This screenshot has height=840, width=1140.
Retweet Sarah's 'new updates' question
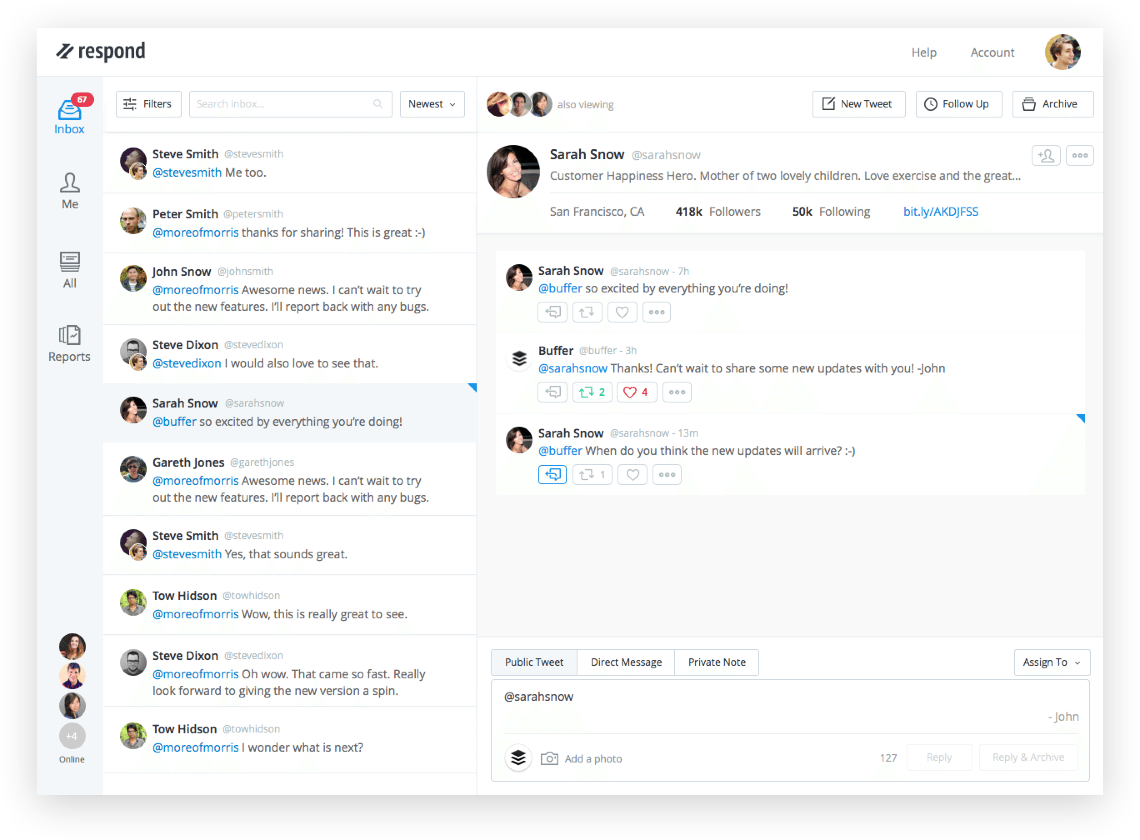(x=592, y=475)
